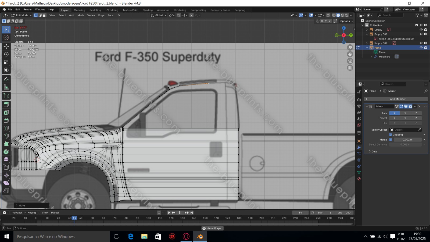This screenshot has width=430, height=242.
Task: Open the Edit Mode dropdown
Action: point(21,15)
